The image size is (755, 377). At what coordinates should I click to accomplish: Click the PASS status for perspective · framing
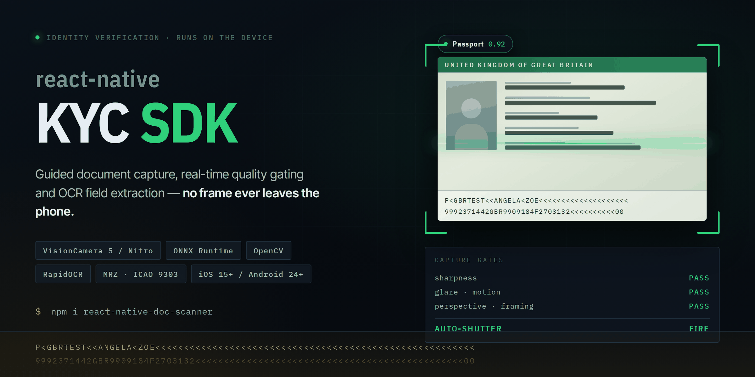[x=699, y=306]
